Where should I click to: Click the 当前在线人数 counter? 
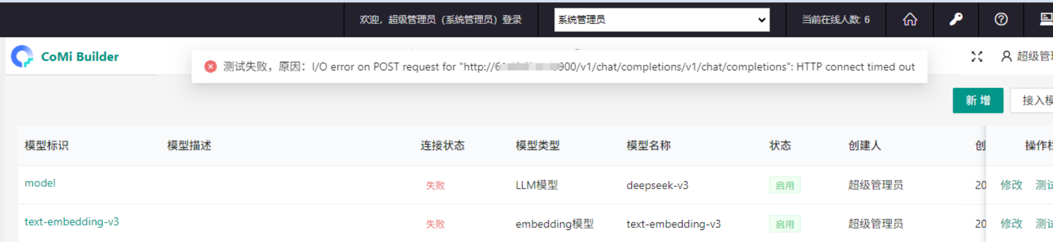point(835,20)
